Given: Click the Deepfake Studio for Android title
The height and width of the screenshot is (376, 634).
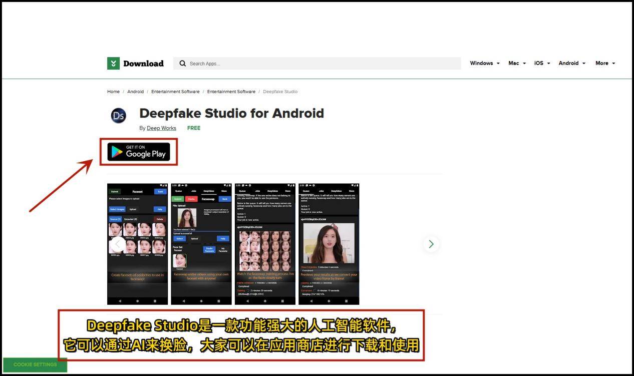Looking at the screenshot, I should (231, 113).
